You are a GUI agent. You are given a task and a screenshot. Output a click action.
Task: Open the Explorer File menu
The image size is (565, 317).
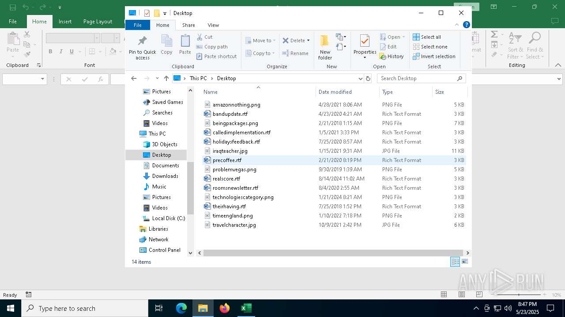coord(138,25)
